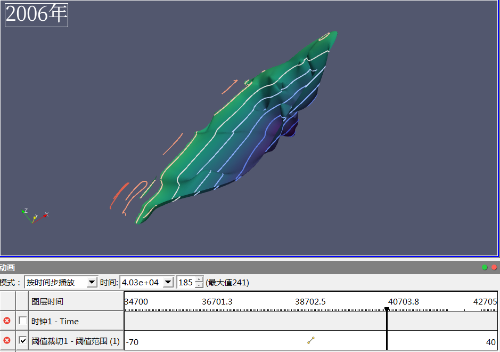Image resolution: width=500 pixels, height=352 pixels.
Task: Click the 40 end value on track
Action: (x=491, y=342)
